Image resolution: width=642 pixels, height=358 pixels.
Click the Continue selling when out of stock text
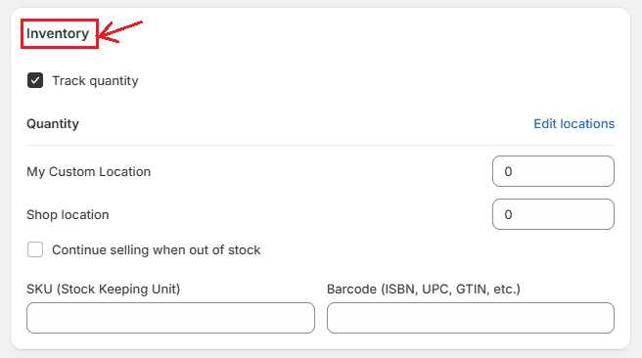[157, 250]
